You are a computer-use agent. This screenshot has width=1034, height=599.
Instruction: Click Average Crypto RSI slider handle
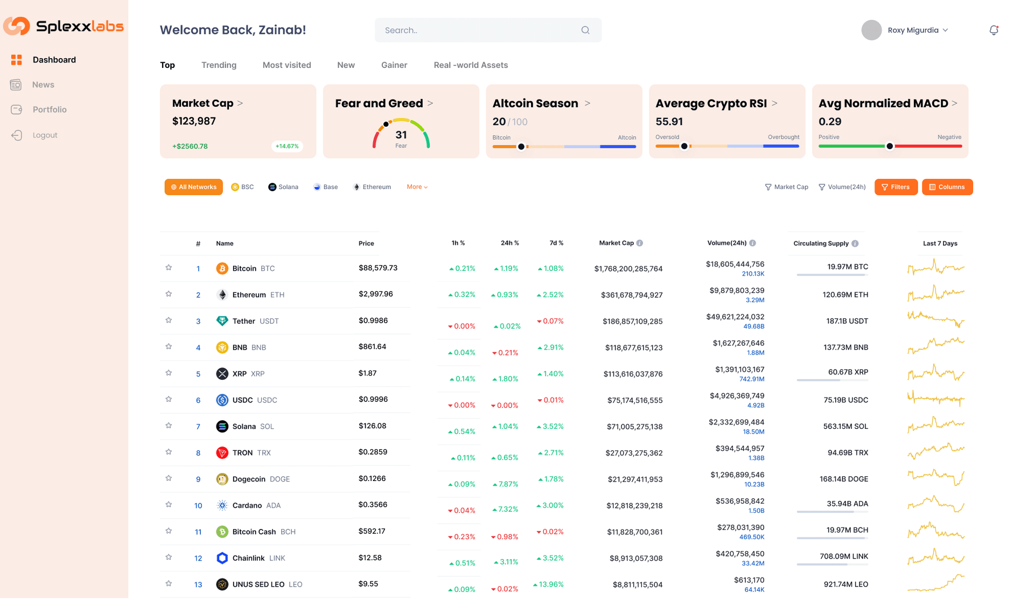coord(684,147)
